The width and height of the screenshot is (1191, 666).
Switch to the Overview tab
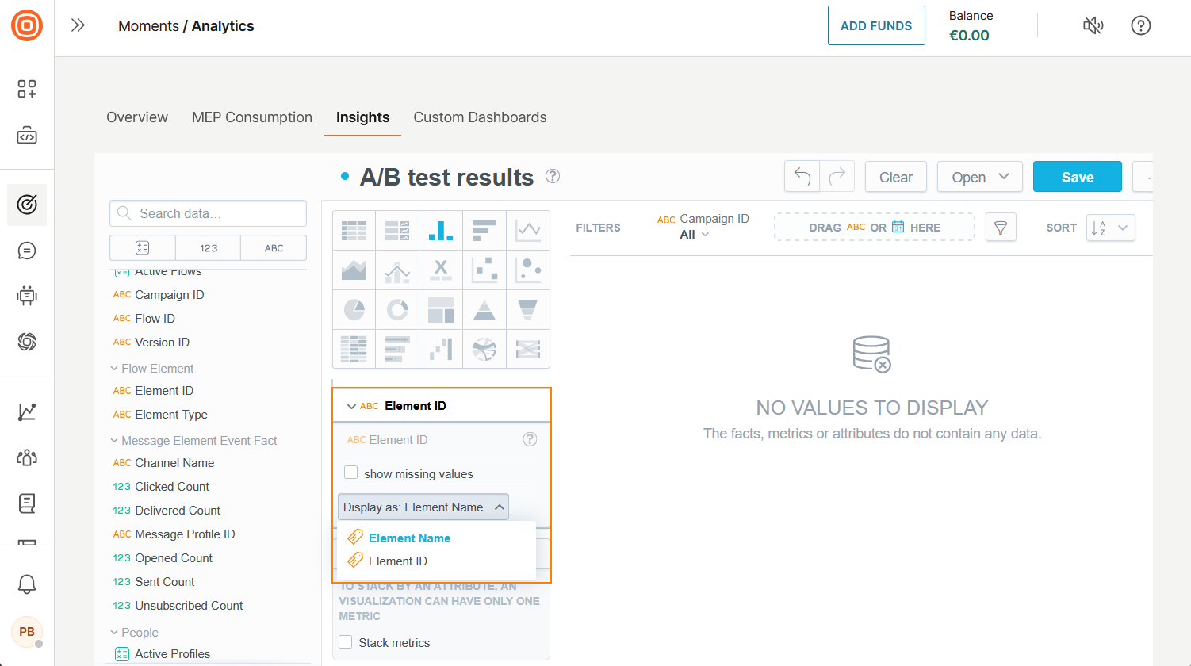tap(137, 117)
